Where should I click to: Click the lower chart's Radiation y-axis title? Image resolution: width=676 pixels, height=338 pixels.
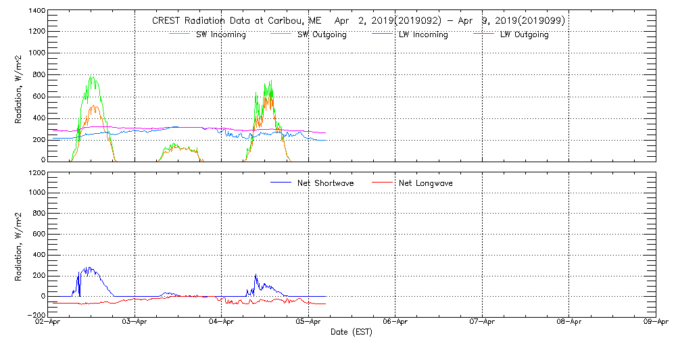click(20, 245)
